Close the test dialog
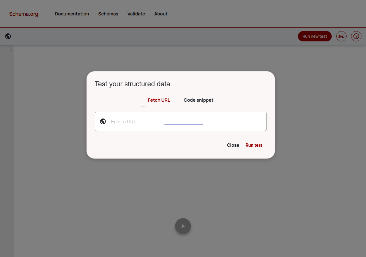Screen dimensions: 366x257 pyautogui.click(x=233, y=145)
